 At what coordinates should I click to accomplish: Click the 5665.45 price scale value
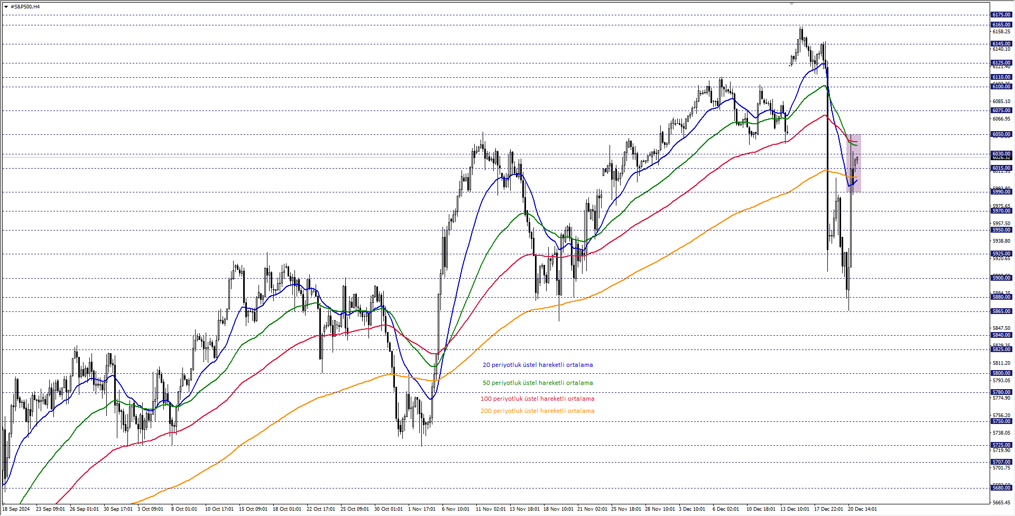[x=1001, y=503]
